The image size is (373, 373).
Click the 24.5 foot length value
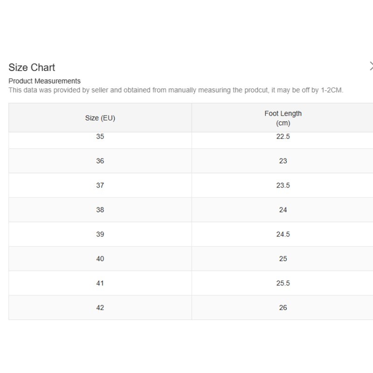tap(283, 234)
